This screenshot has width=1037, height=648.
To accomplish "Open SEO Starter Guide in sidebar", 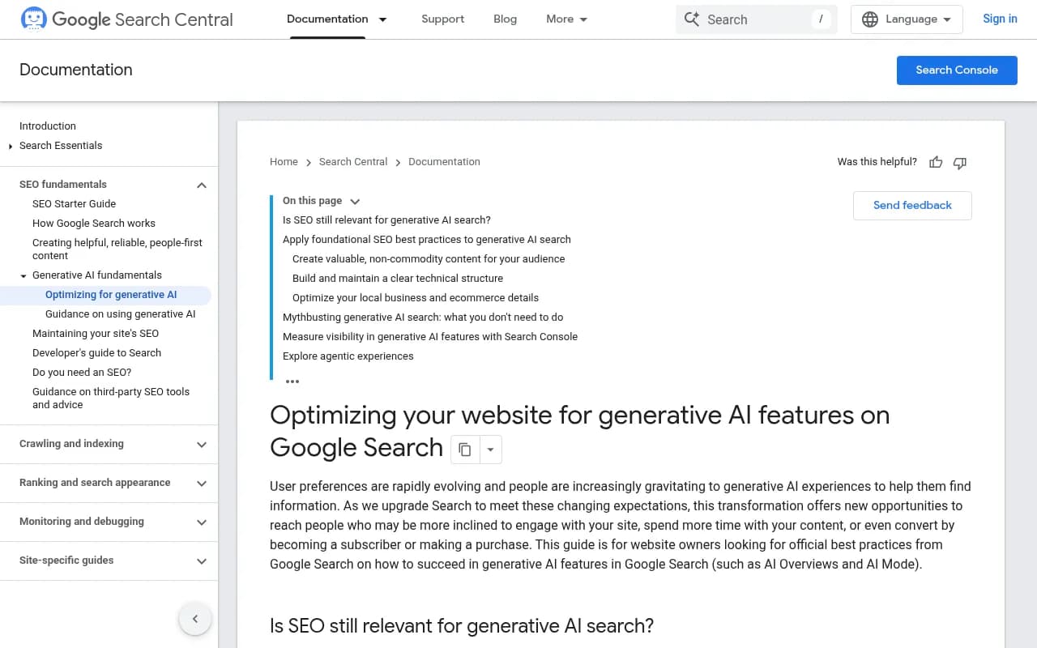I will 74,204.
